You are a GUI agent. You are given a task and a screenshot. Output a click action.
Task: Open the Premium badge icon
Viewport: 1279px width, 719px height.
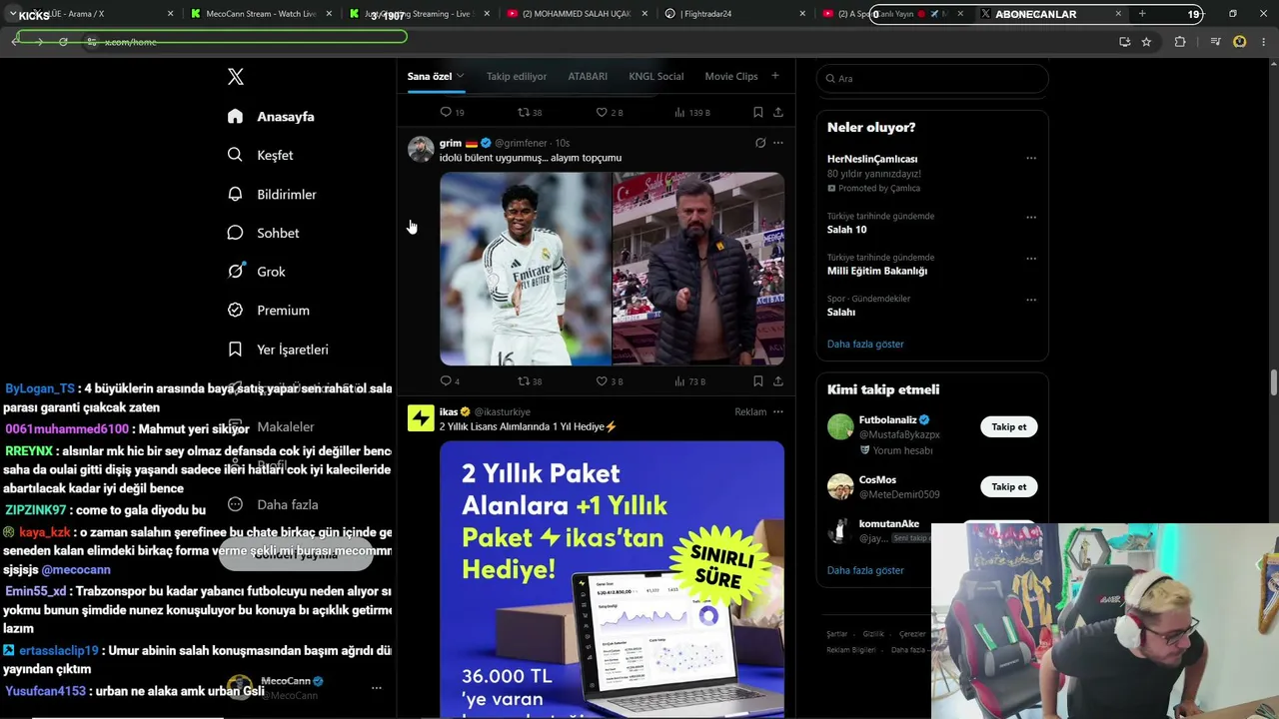(235, 311)
